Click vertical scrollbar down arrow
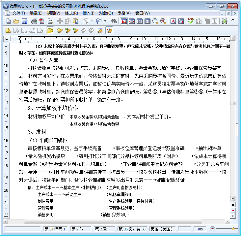The image size is (241, 236). click(x=233, y=199)
